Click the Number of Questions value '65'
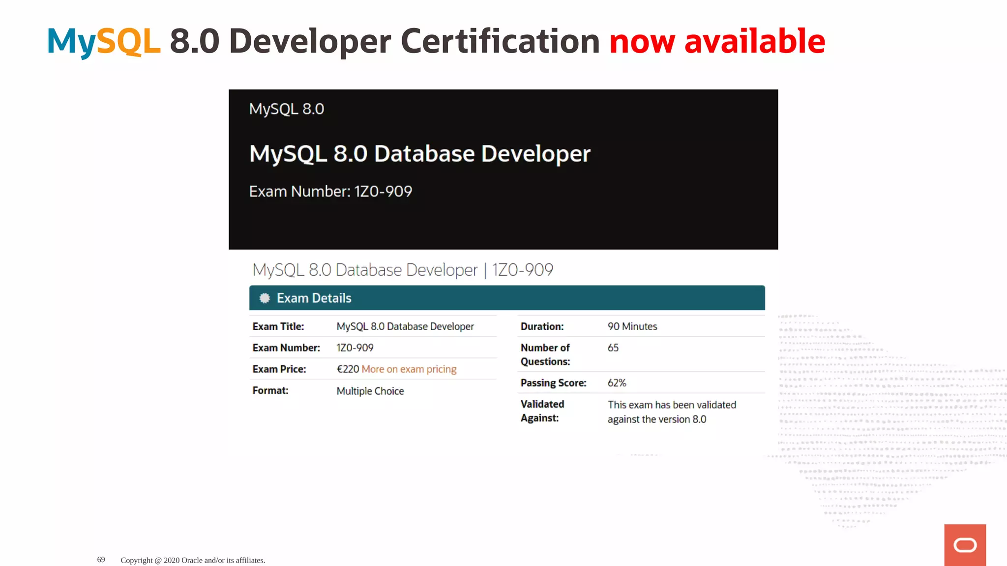This screenshot has height=566, width=1007. point(613,348)
